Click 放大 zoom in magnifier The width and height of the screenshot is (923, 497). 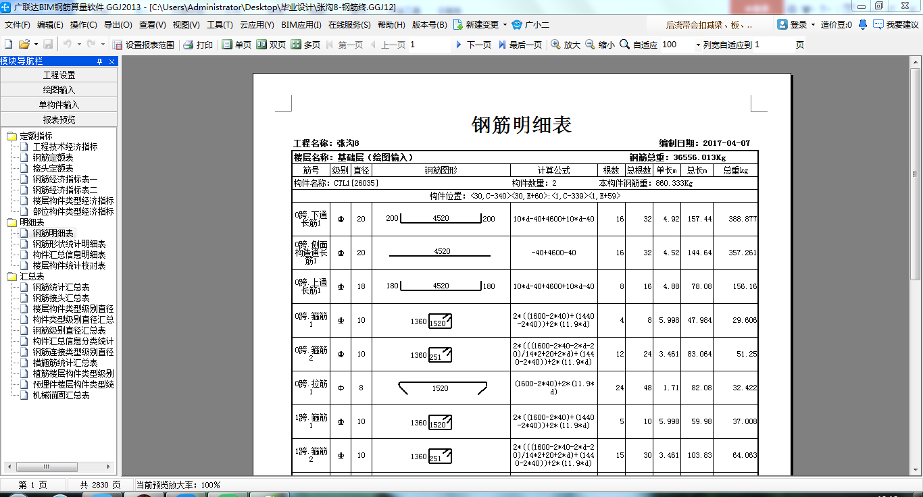(566, 45)
